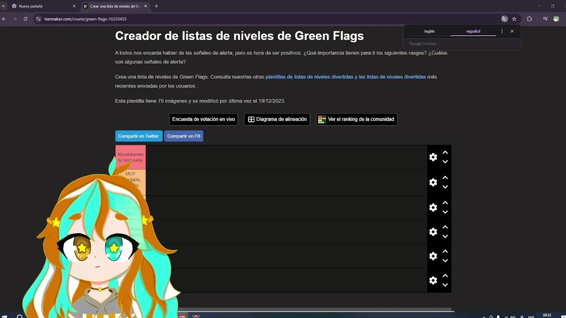Move sixth tier row down
Viewport: 566px width, 318px height.
(x=445, y=285)
